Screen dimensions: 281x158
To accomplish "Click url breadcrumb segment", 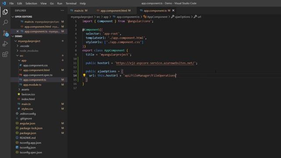I will coord(199,17).
